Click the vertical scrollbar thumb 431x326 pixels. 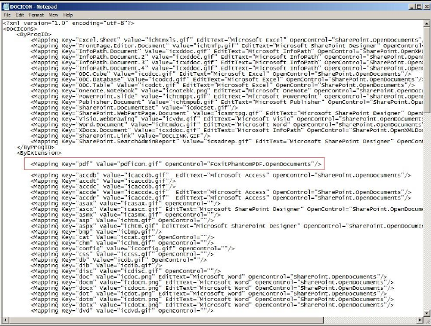(x=426, y=70)
